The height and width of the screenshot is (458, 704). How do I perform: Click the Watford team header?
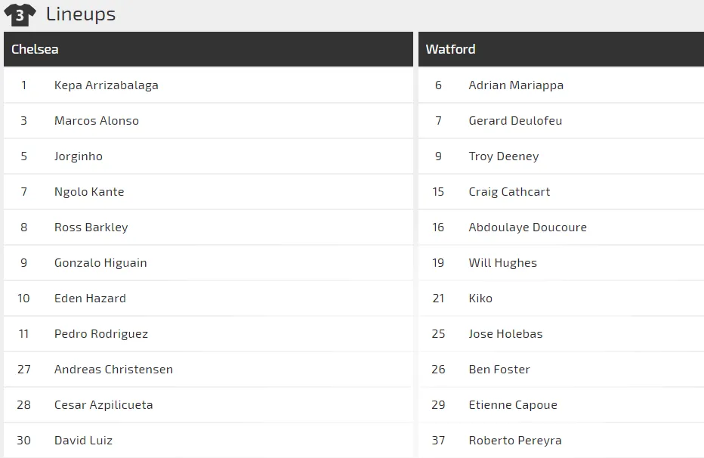[x=450, y=49]
